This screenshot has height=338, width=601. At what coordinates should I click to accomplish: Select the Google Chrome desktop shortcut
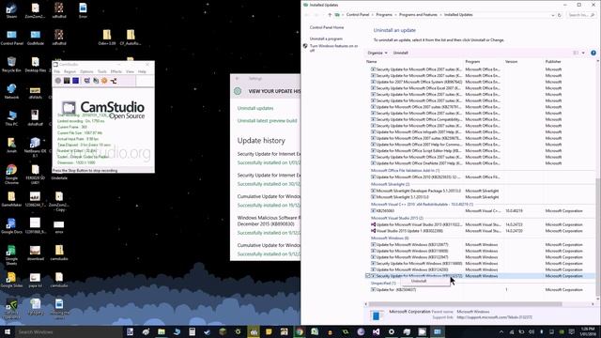(x=11, y=175)
